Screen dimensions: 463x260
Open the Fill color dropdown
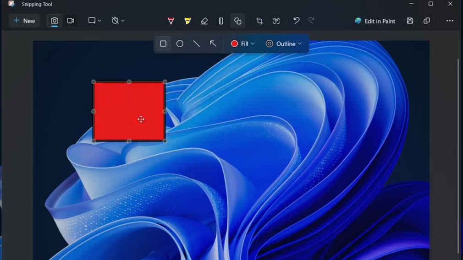tap(243, 43)
